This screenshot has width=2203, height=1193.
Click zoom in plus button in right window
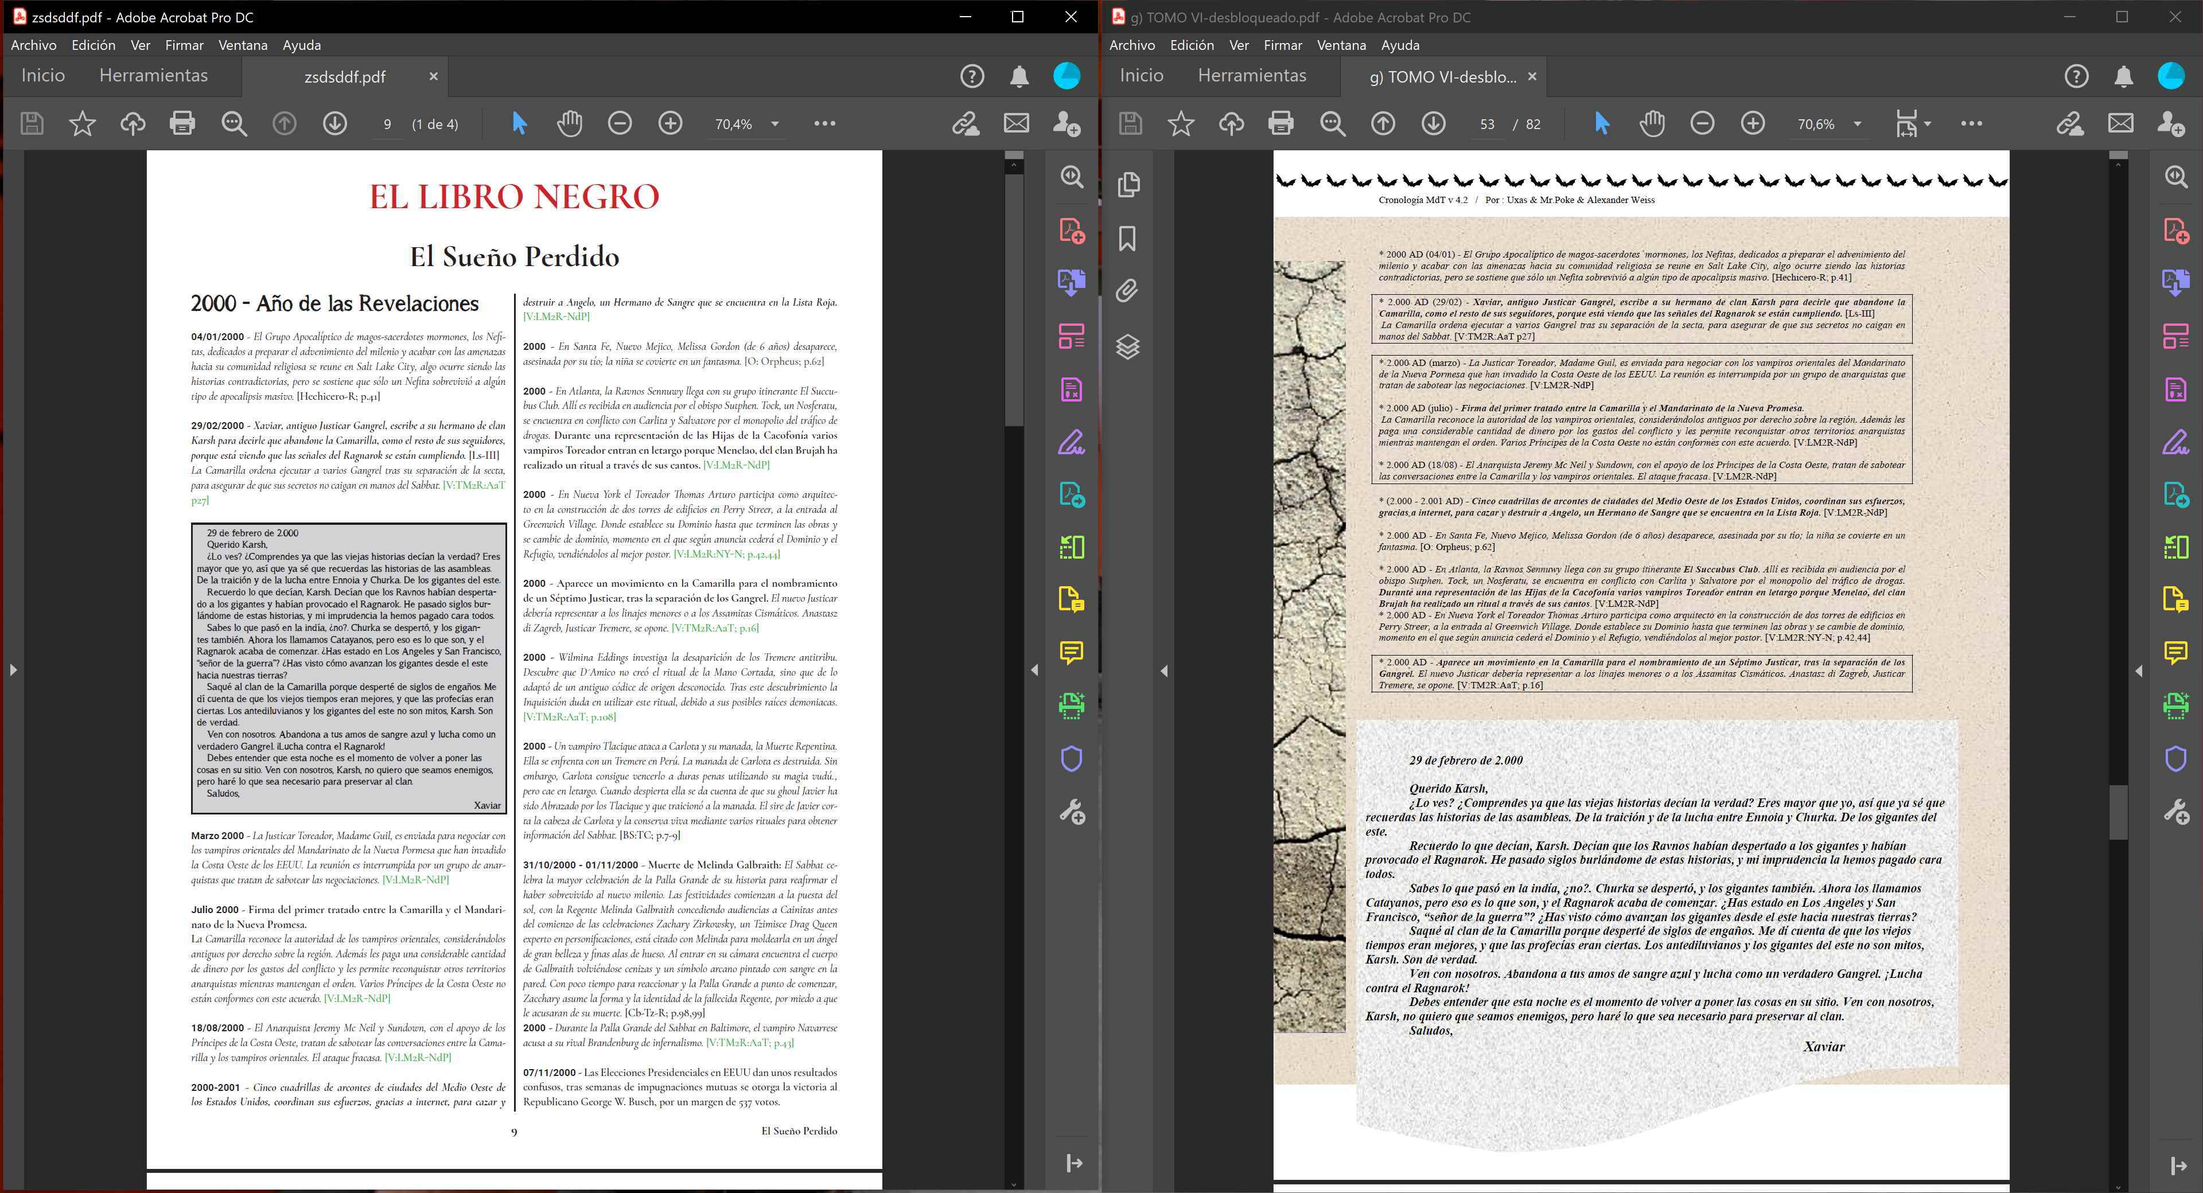[1752, 124]
